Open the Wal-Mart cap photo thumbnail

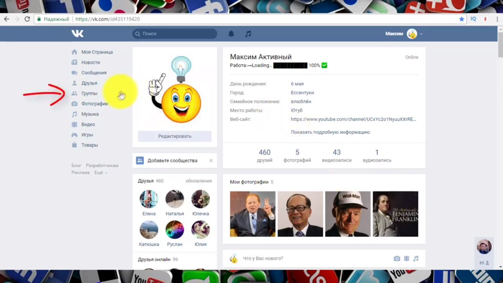click(x=348, y=214)
